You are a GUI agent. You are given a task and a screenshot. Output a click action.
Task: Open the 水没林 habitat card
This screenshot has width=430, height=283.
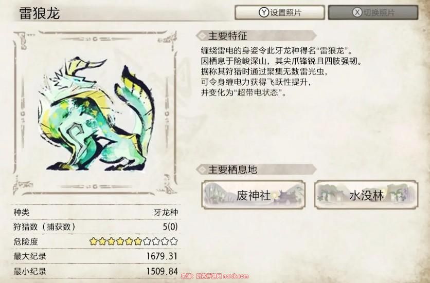click(x=366, y=195)
